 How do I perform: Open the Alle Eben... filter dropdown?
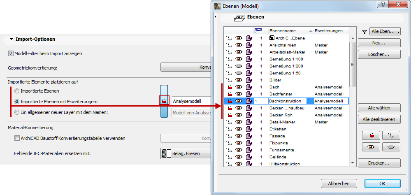point(385,32)
